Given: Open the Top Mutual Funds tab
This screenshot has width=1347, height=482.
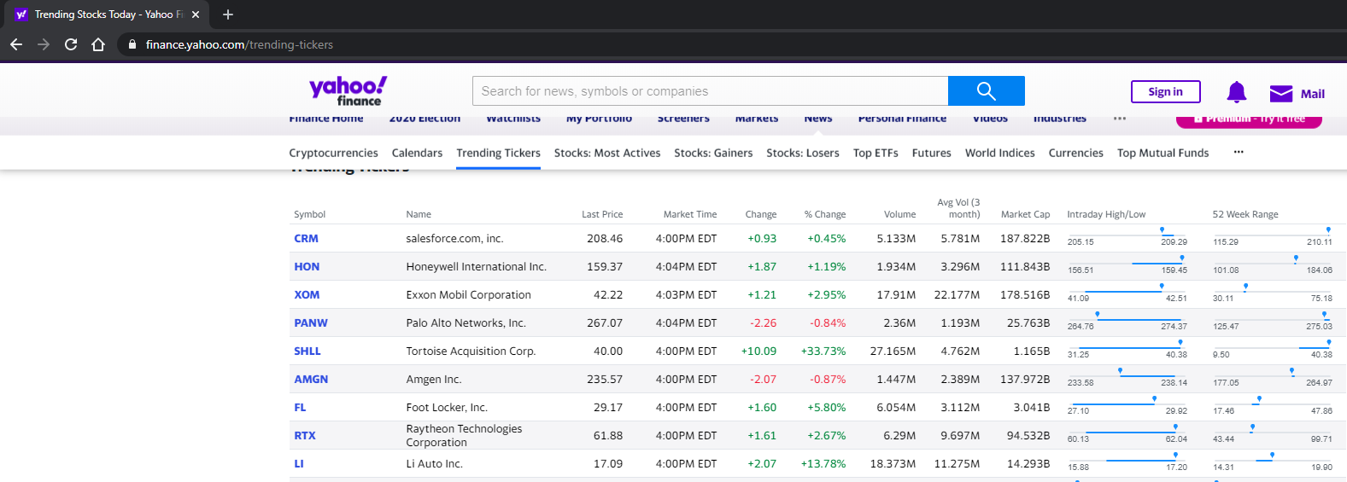Looking at the screenshot, I should click(x=1163, y=153).
